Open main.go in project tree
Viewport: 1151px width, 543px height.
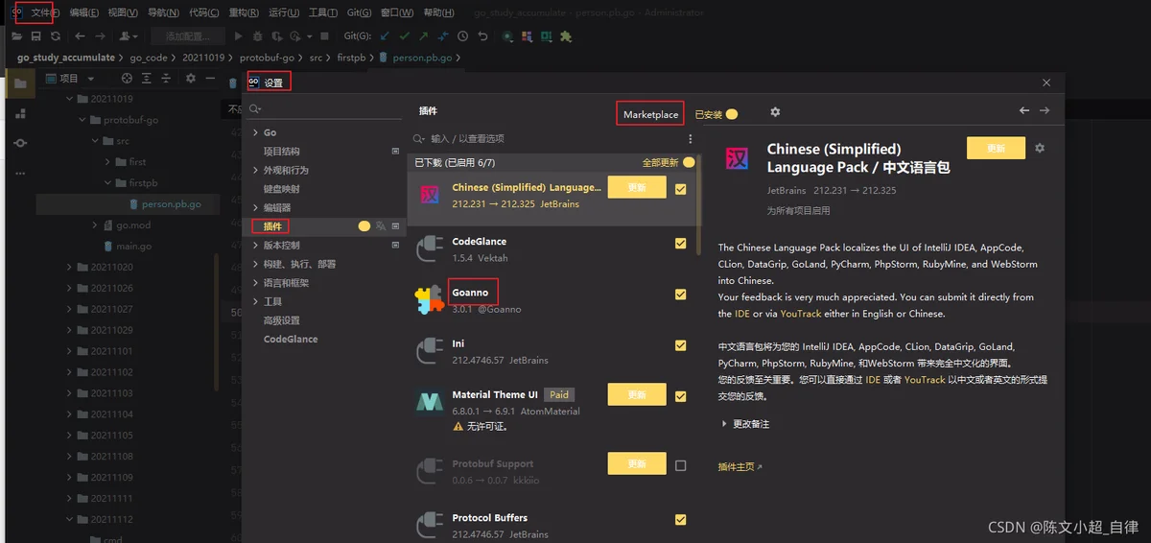pyautogui.click(x=134, y=246)
